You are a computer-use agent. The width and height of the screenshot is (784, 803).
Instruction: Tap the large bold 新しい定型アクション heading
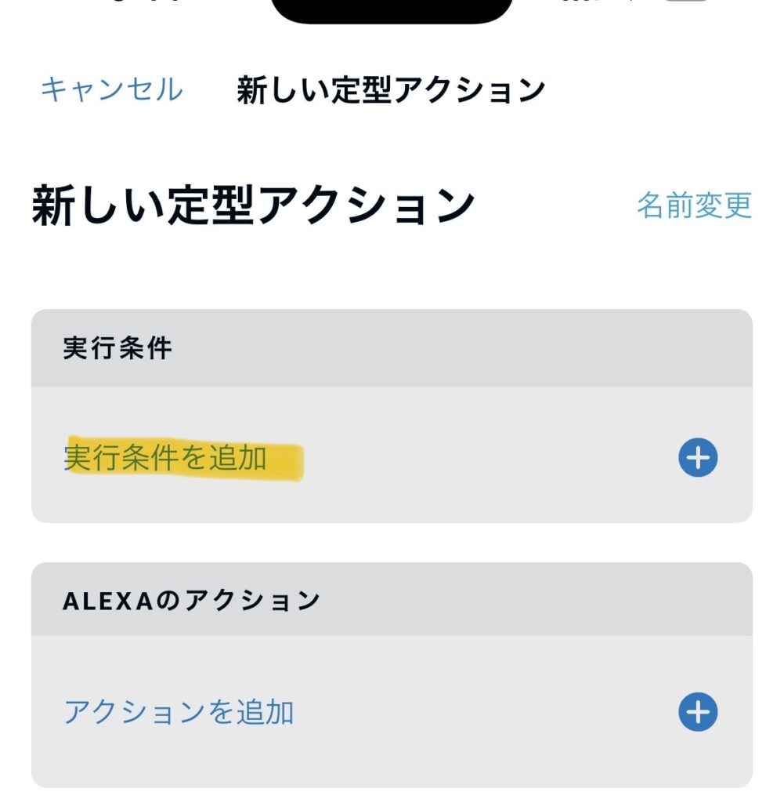253,207
